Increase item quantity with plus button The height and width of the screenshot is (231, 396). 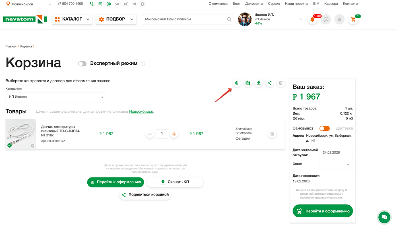click(174, 134)
